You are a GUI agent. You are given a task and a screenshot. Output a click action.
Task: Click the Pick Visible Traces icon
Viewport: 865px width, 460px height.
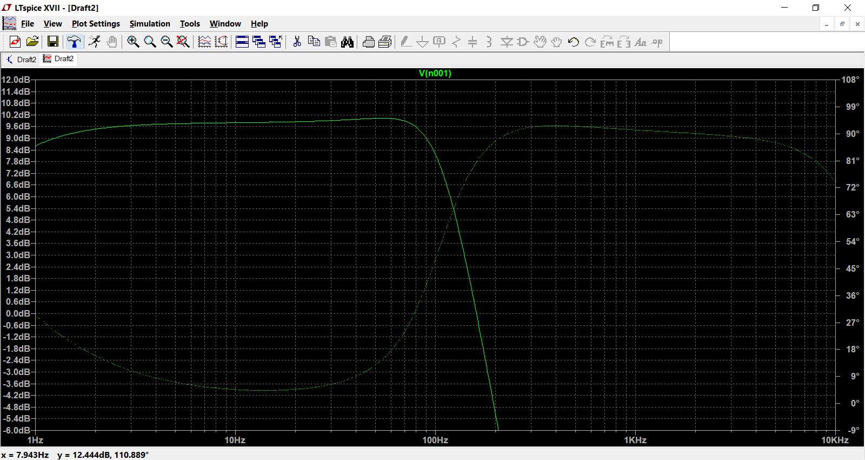pyautogui.click(x=221, y=42)
